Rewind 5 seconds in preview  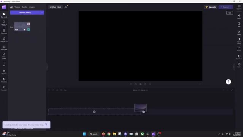pos(136,84)
